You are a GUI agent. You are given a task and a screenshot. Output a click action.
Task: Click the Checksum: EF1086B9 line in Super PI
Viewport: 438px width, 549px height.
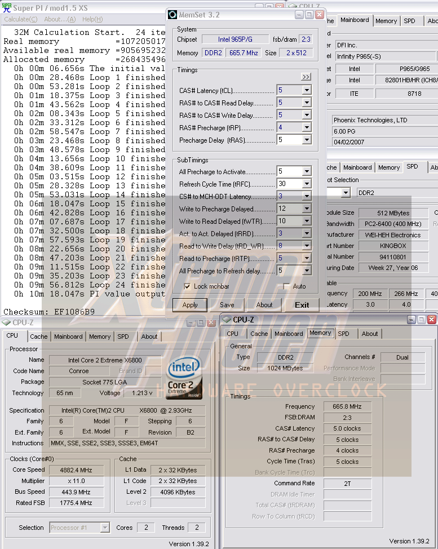[49, 312]
